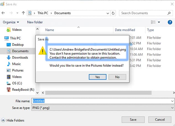This screenshot has width=175, height=126.
Task: Click the Save button
Action: click(x=133, y=120)
